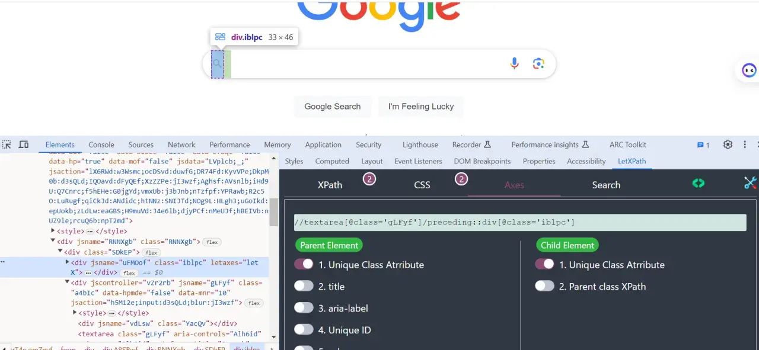
Task: Collapse the div class SDkEP node
Action: [60, 252]
